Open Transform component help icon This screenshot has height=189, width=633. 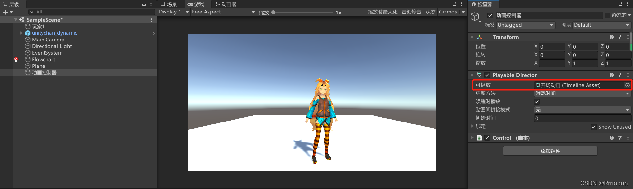click(612, 37)
